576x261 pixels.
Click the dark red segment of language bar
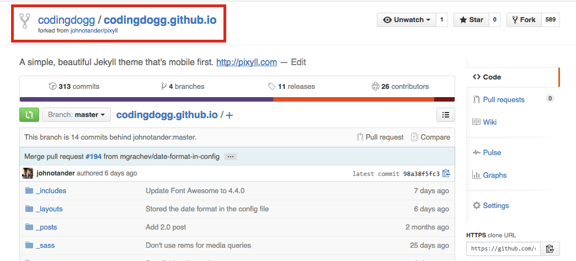445,99
